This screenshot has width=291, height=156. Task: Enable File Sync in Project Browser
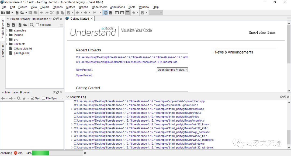click(37, 25)
